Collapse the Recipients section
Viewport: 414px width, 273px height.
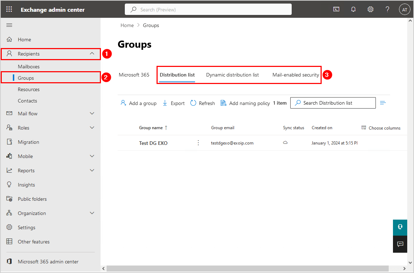point(92,54)
